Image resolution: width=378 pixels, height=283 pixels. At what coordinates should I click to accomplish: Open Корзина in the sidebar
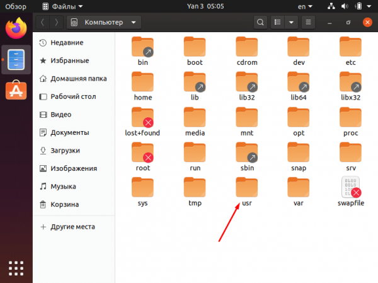(74, 205)
